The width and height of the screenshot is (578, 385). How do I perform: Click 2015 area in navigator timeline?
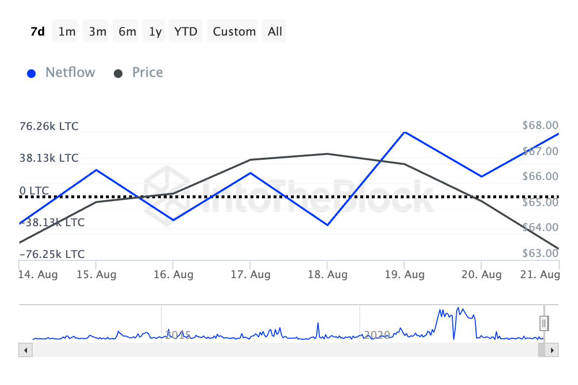pos(178,334)
